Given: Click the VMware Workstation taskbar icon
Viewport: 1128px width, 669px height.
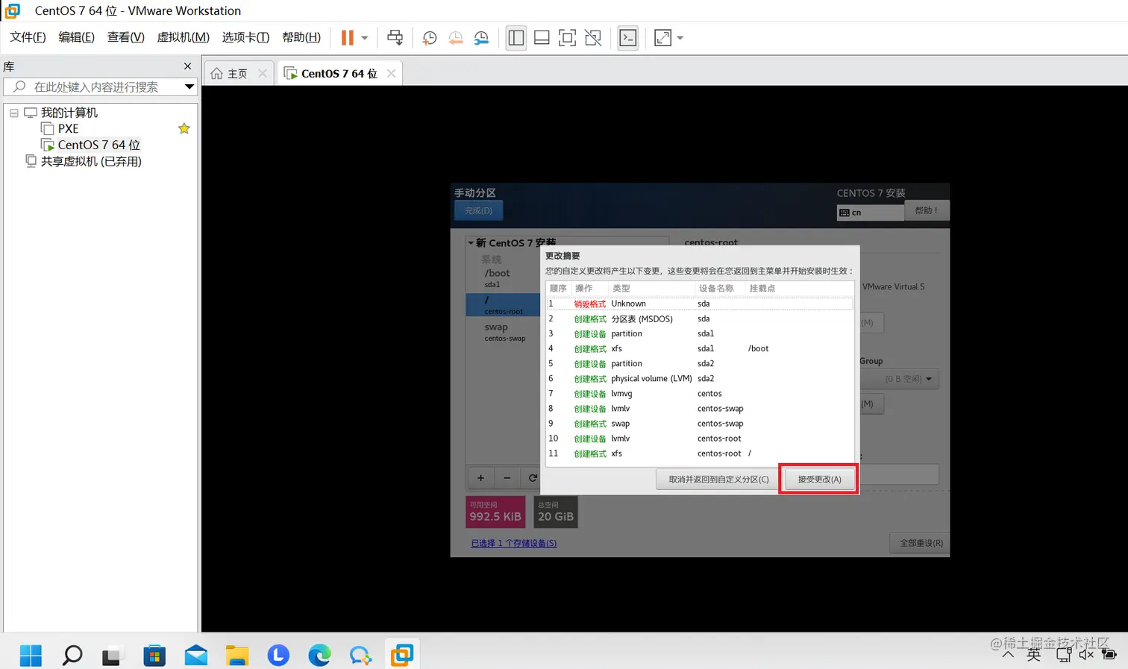Looking at the screenshot, I should pyautogui.click(x=401, y=655).
